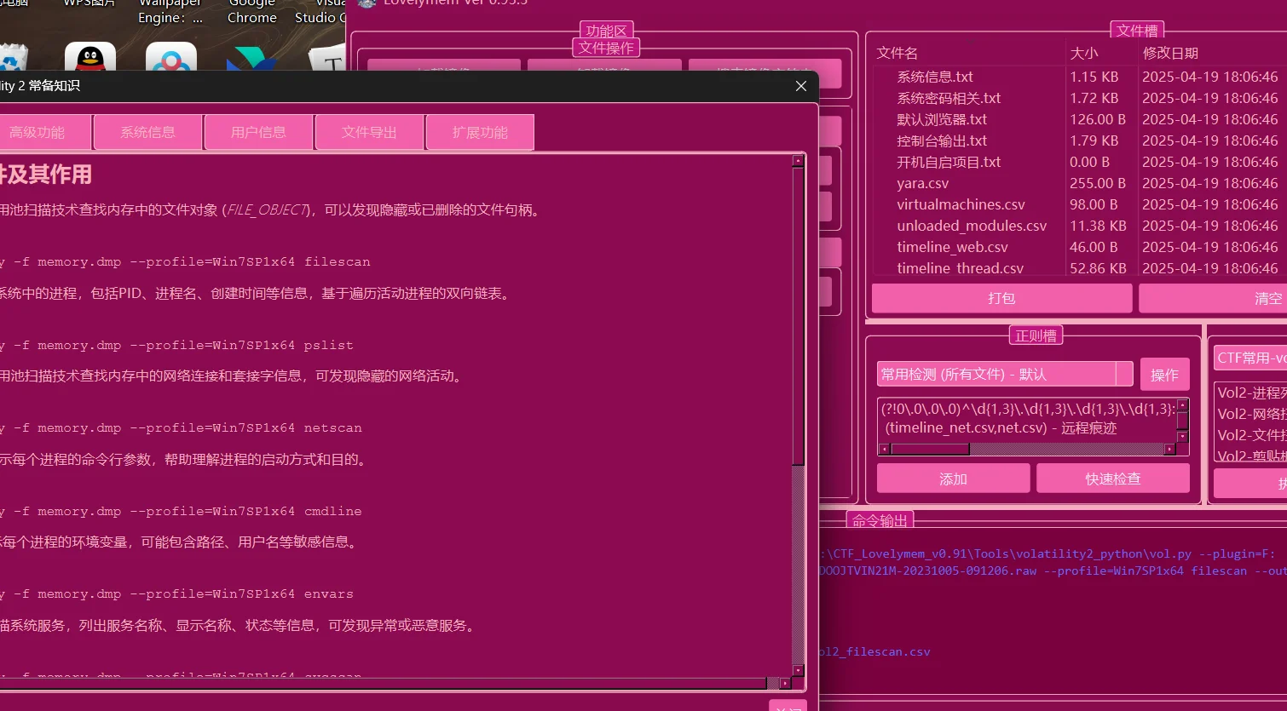
Task: Click the knowledge panel vertical scrollbar thumb
Action: (x=798, y=315)
